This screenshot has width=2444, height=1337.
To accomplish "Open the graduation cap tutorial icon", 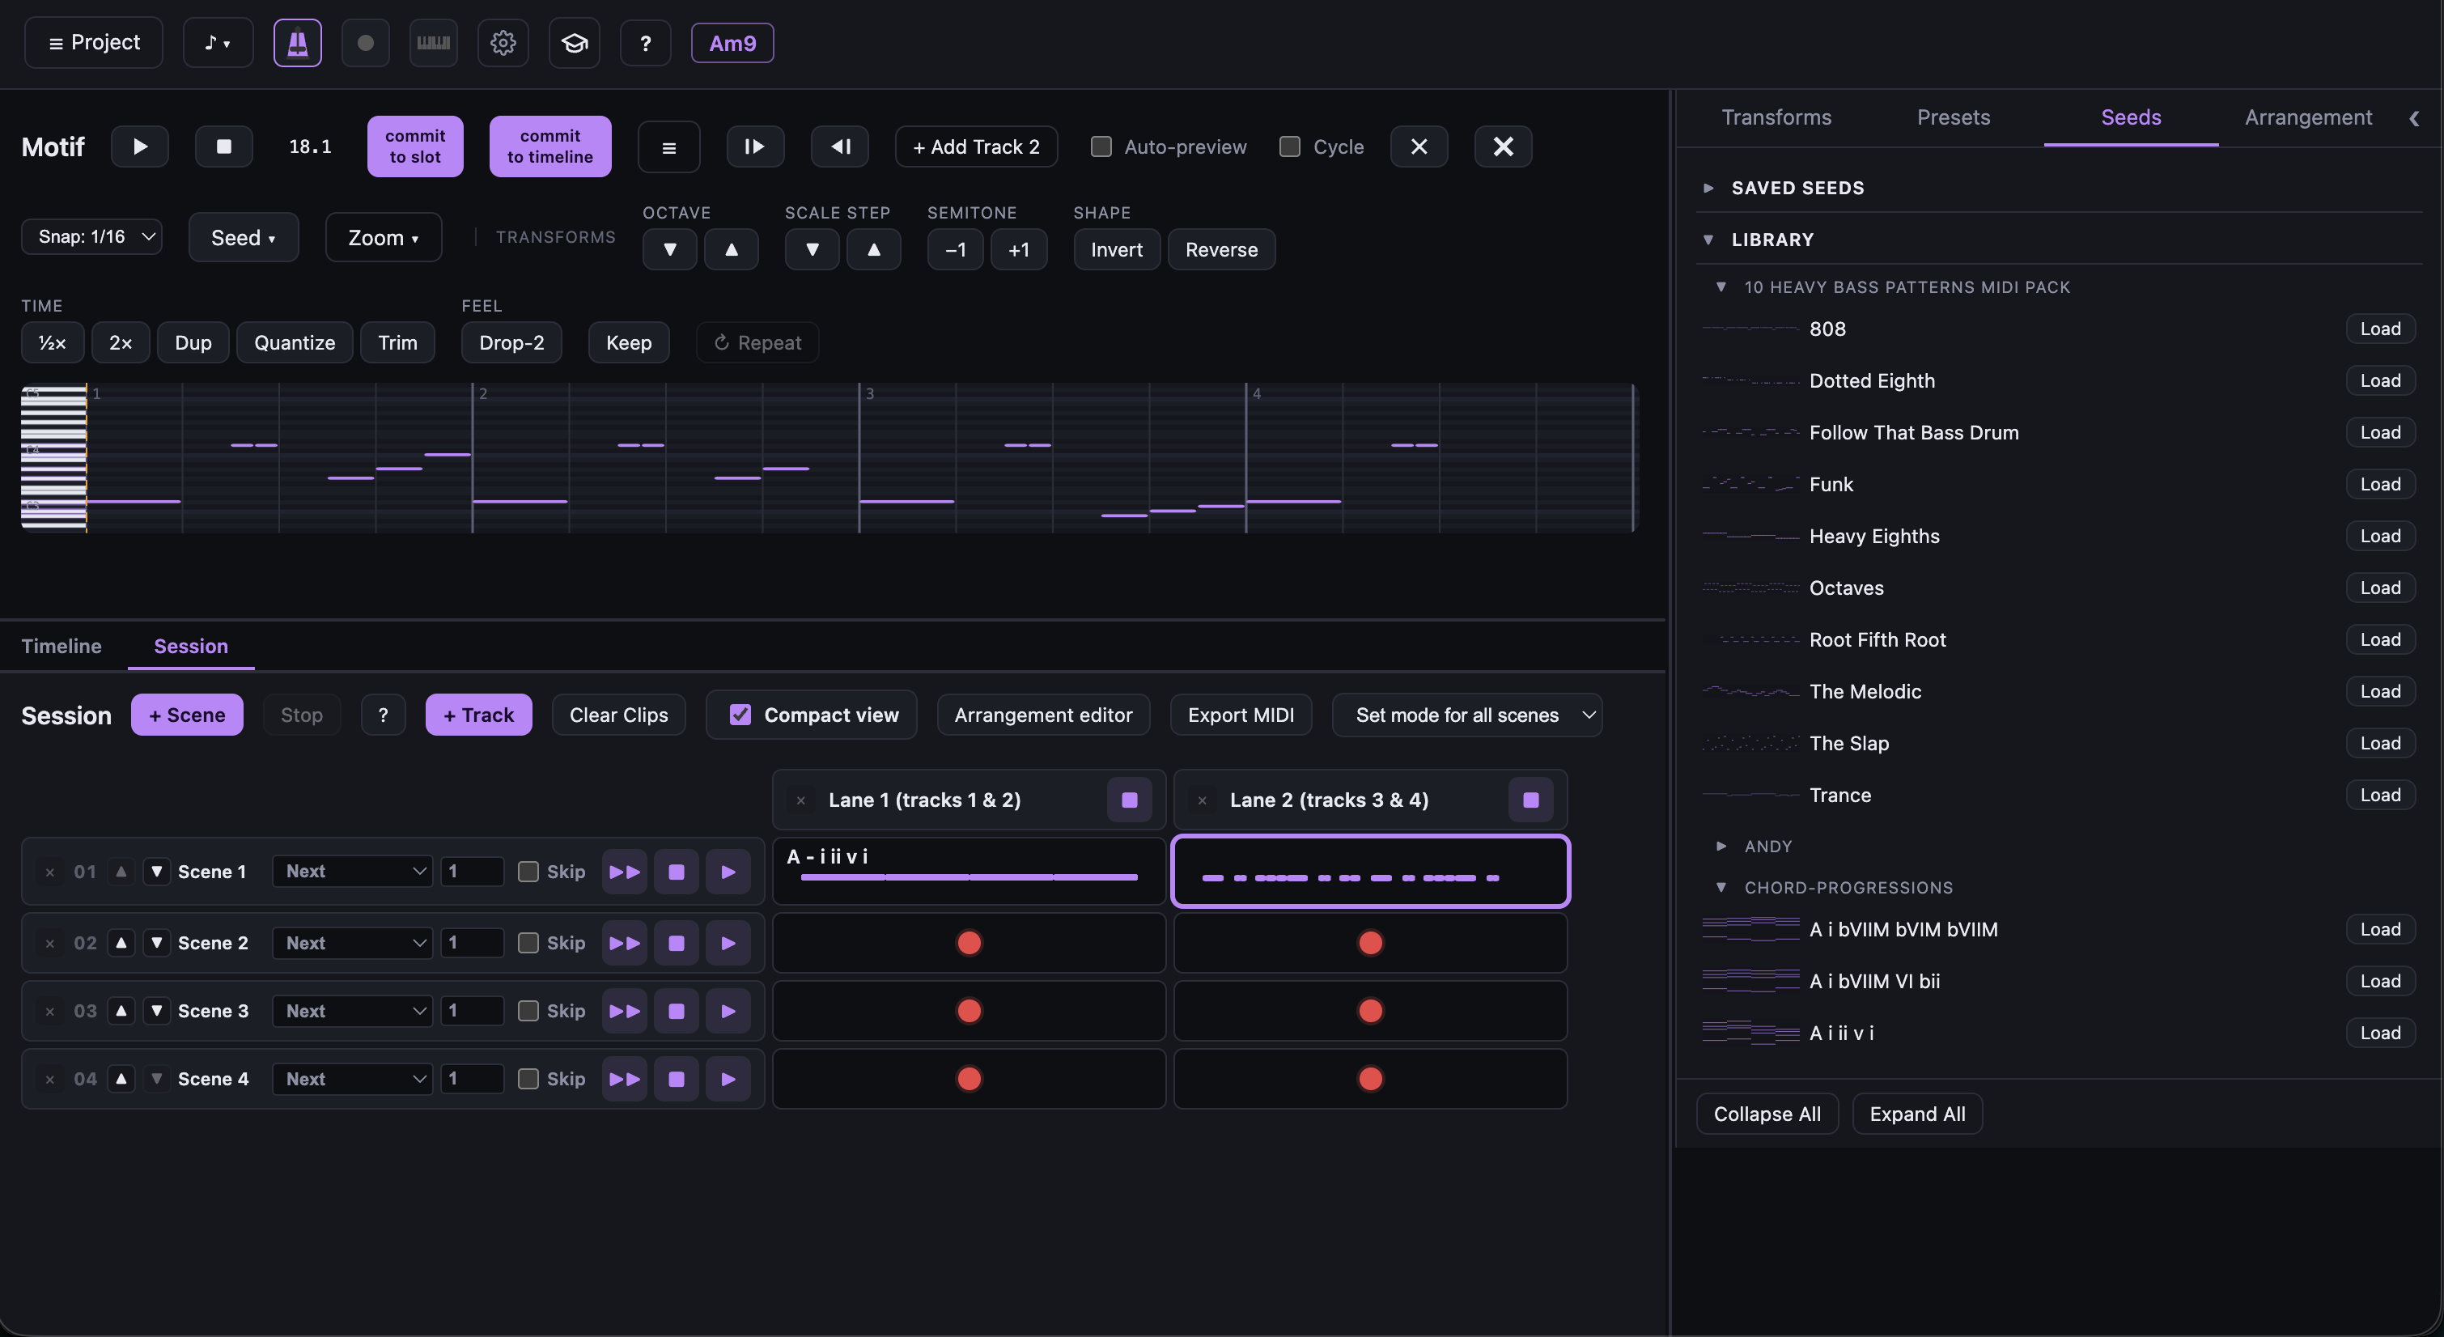I will (574, 43).
